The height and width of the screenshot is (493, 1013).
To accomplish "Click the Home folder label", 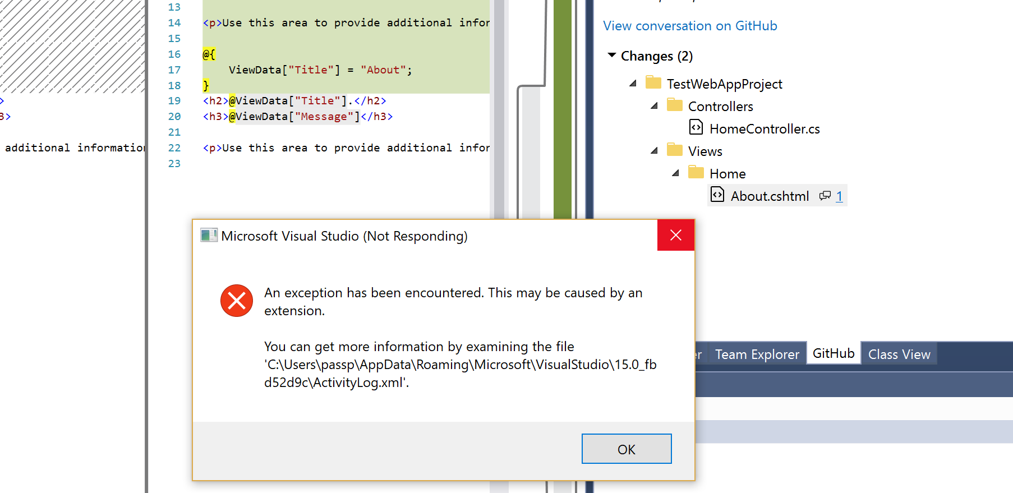I will pos(727,174).
